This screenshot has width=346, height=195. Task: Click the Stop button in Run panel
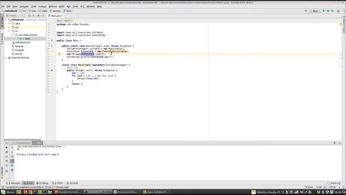(x=6, y=152)
